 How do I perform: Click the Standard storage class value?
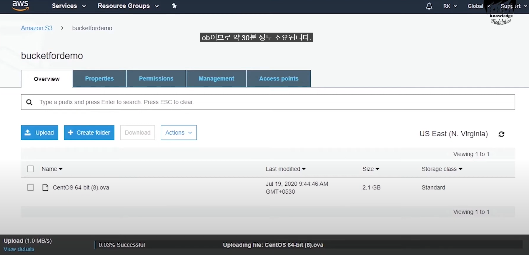(433, 187)
